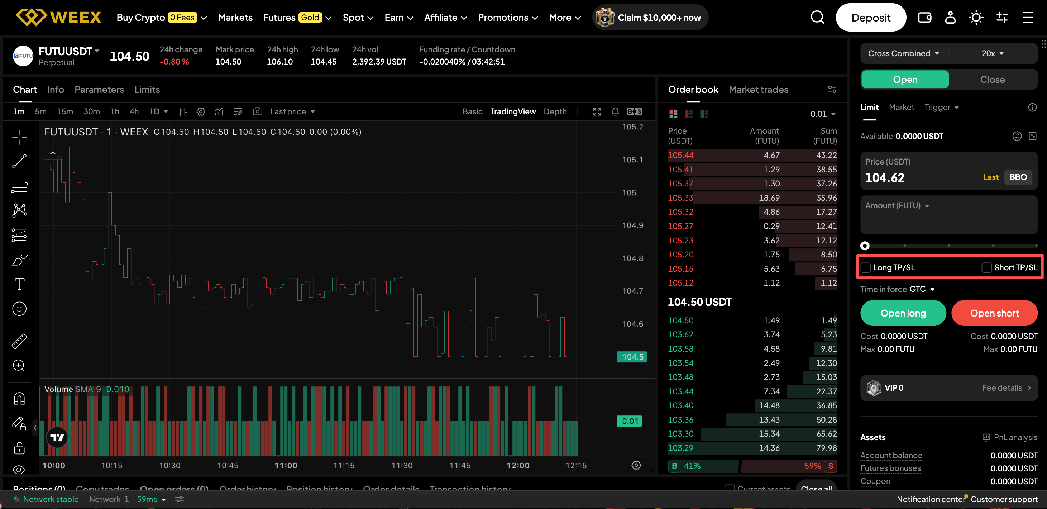
Task: Switch chart to Depth view
Action: pos(555,111)
